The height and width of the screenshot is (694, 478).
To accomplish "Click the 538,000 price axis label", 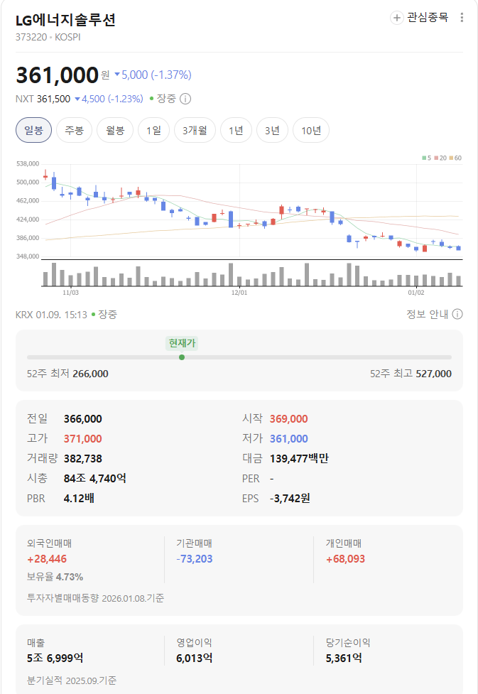I will click(x=28, y=164).
